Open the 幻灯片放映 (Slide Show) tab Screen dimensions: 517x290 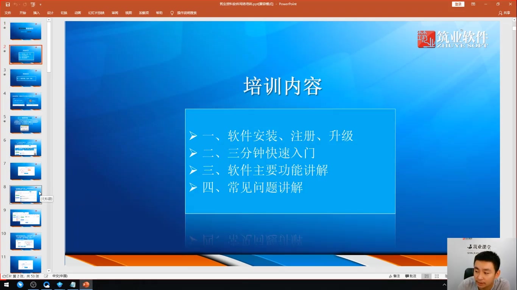(x=96, y=13)
